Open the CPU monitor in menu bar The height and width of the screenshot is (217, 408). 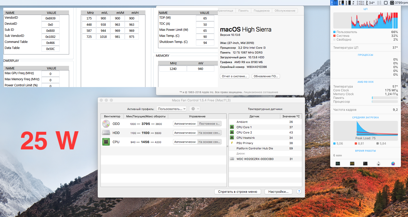coord(334,3)
